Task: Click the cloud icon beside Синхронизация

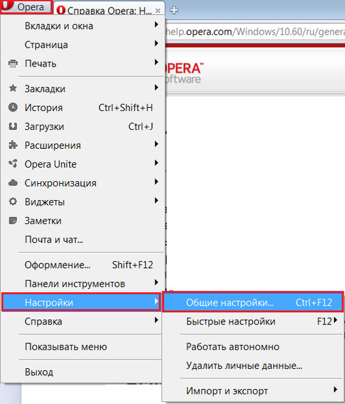Action: tap(13, 183)
